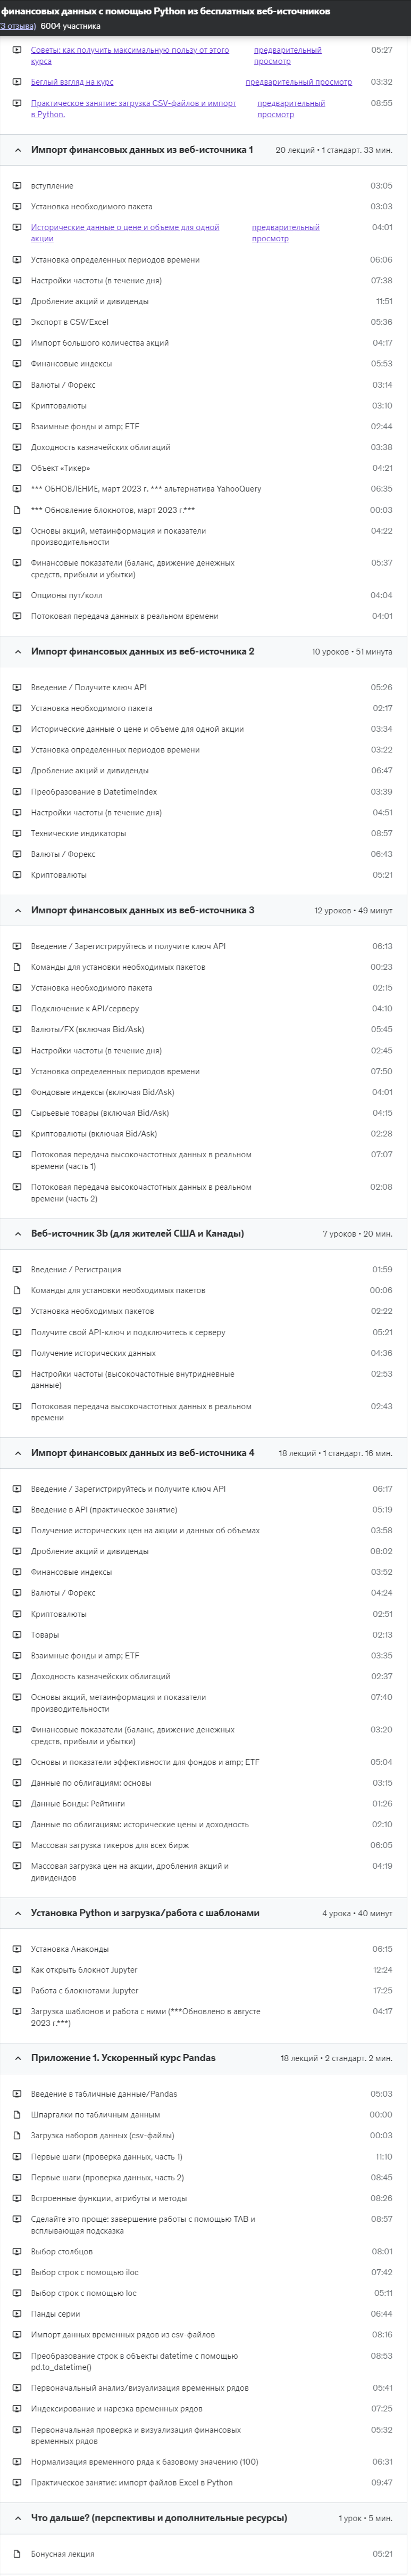The height and width of the screenshot is (2576, 411).
Task: Collapse «Веб-источник 3b (для жителей США и Канады)»
Action: (x=17, y=1234)
